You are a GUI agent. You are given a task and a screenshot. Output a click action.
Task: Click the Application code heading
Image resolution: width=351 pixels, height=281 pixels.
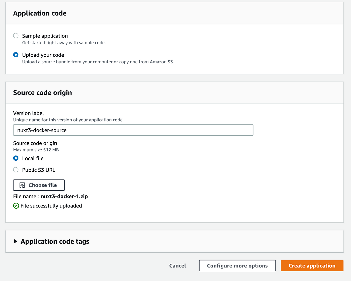coord(40,13)
